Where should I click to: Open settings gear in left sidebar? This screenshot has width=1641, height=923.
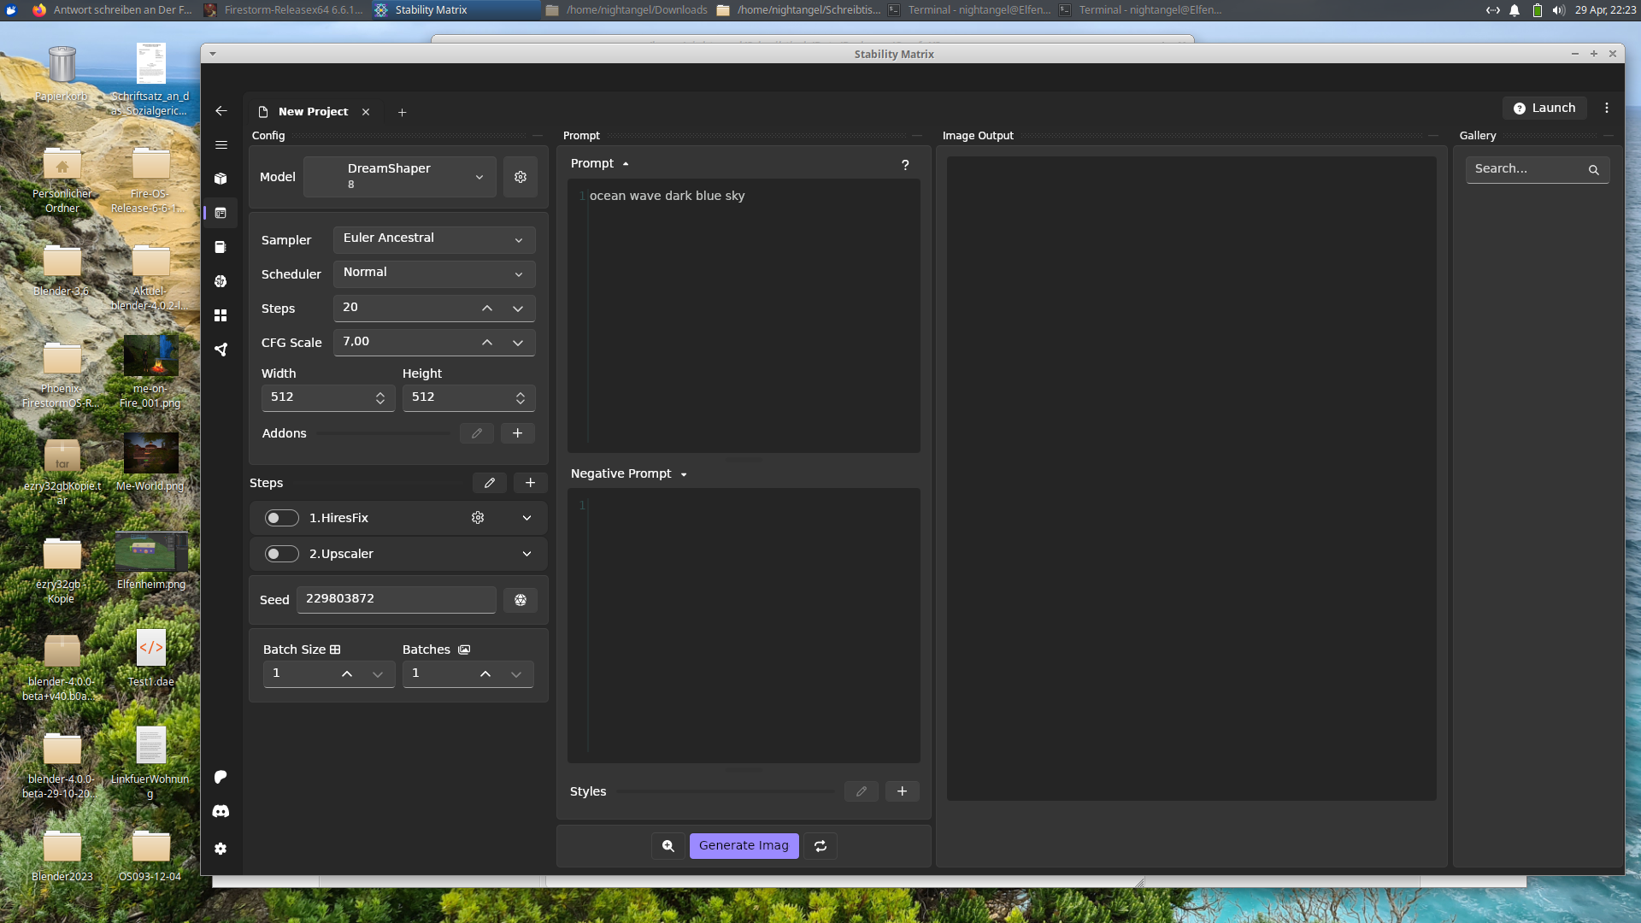tap(221, 849)
